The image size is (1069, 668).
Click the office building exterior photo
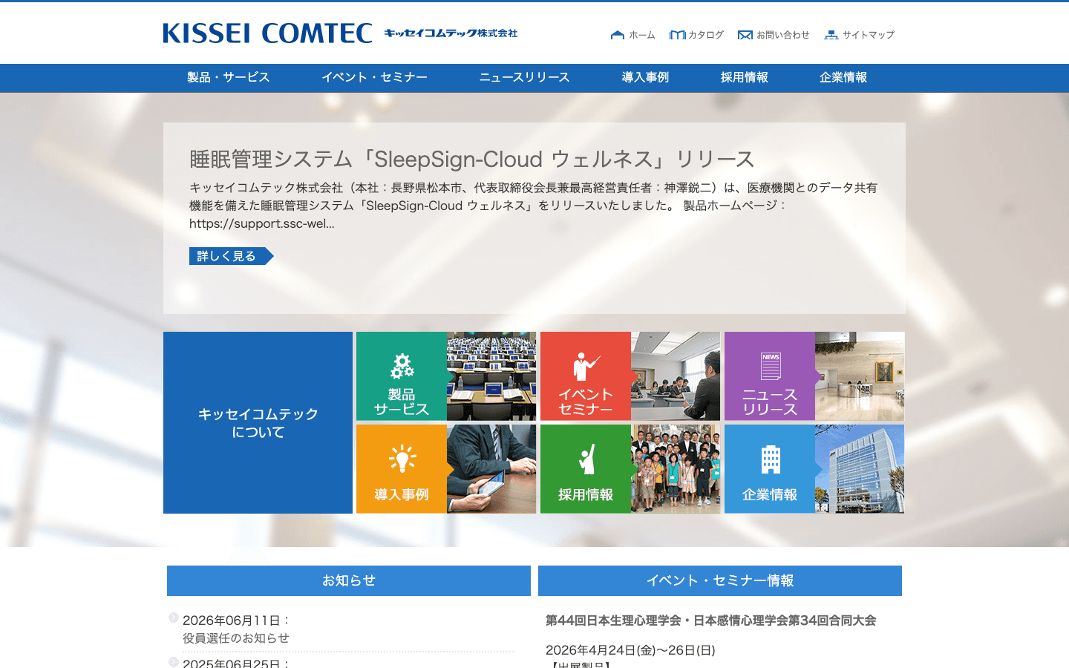point(860,468)
